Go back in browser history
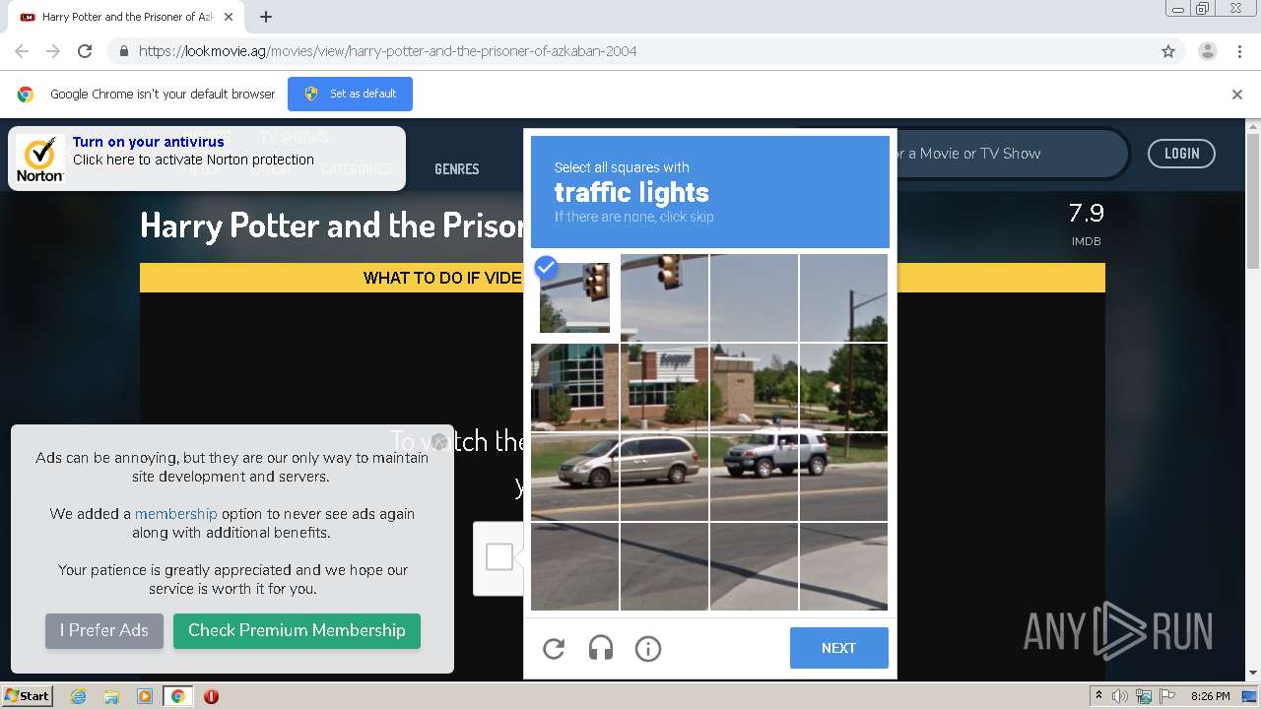 click(x=22, y=51)
